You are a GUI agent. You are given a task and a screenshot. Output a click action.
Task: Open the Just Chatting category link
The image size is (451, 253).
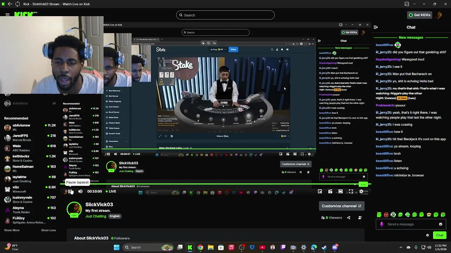(96, 216)
